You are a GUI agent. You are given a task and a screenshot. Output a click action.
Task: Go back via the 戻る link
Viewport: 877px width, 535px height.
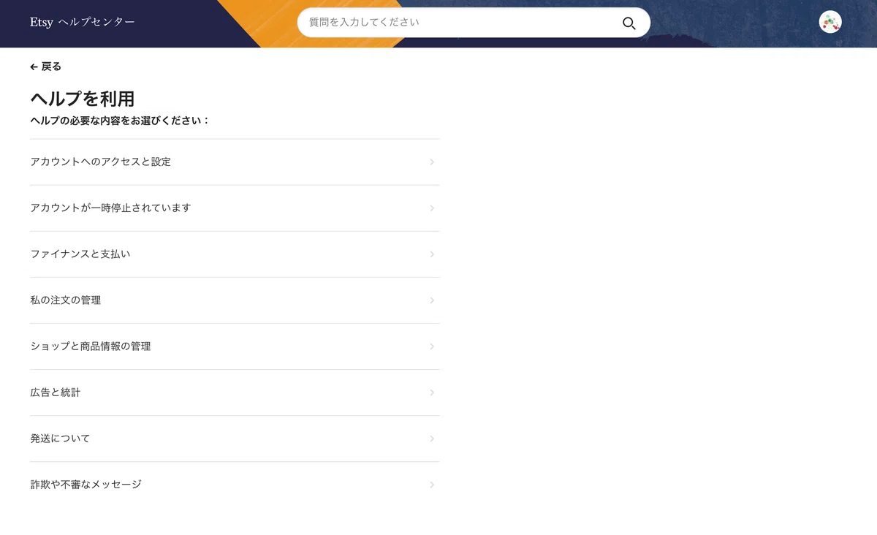point(46,67)
